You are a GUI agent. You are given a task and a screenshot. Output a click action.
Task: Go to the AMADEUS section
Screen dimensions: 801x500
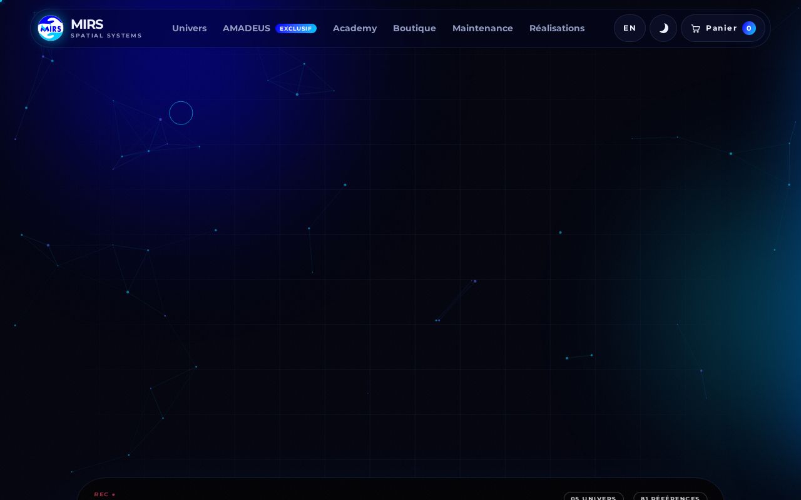[247, 28]
